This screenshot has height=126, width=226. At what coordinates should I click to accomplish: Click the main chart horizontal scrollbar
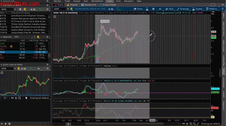[124, 124]
